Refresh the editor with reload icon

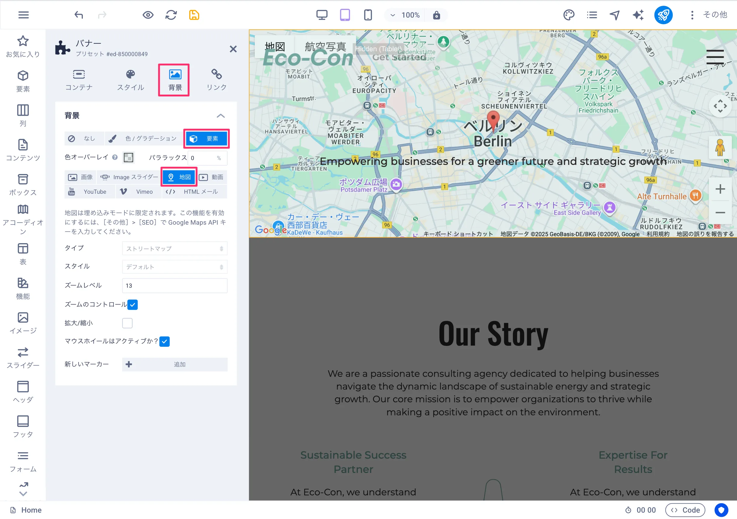pos(171,15)
